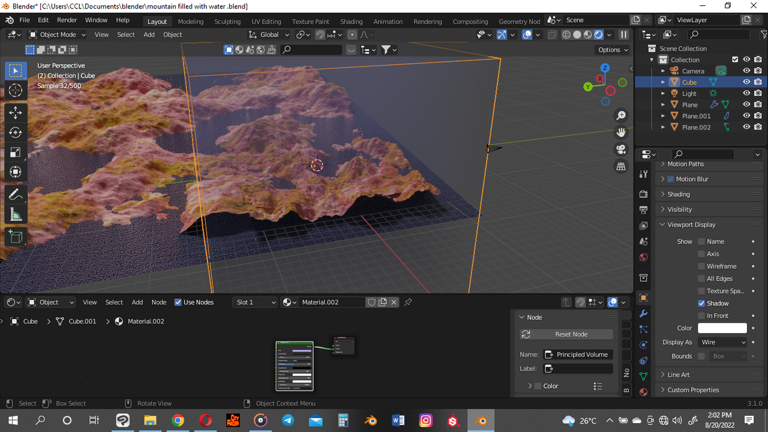Toggle camera view icon in the viewport

click(x=621, y=149)
